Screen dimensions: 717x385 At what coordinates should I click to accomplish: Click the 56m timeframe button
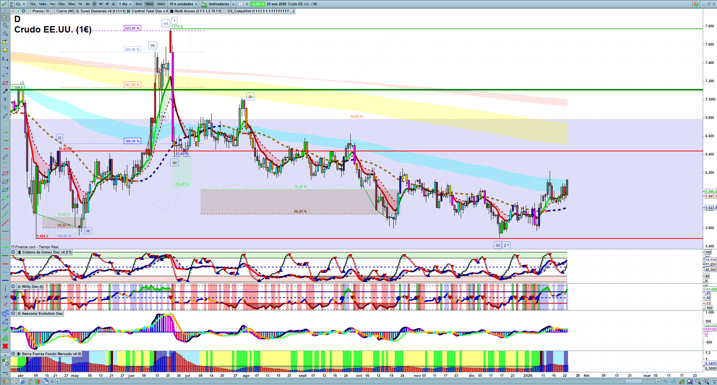[71, 4]
